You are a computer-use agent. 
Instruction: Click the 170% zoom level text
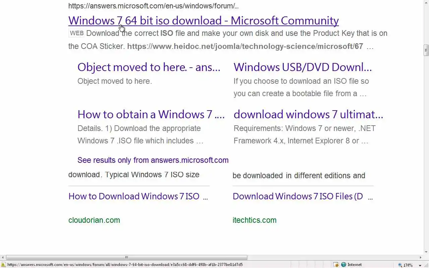tap(408, 265)
